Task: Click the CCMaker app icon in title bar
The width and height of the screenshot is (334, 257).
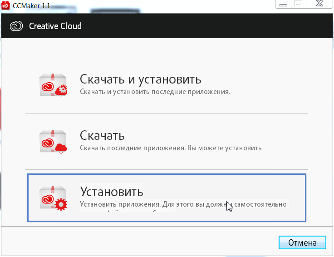Action: [5, 5]
